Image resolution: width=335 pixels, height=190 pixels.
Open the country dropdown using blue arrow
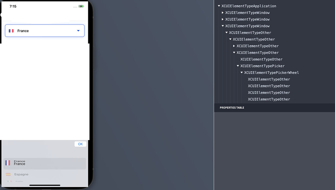click(79, 31)
